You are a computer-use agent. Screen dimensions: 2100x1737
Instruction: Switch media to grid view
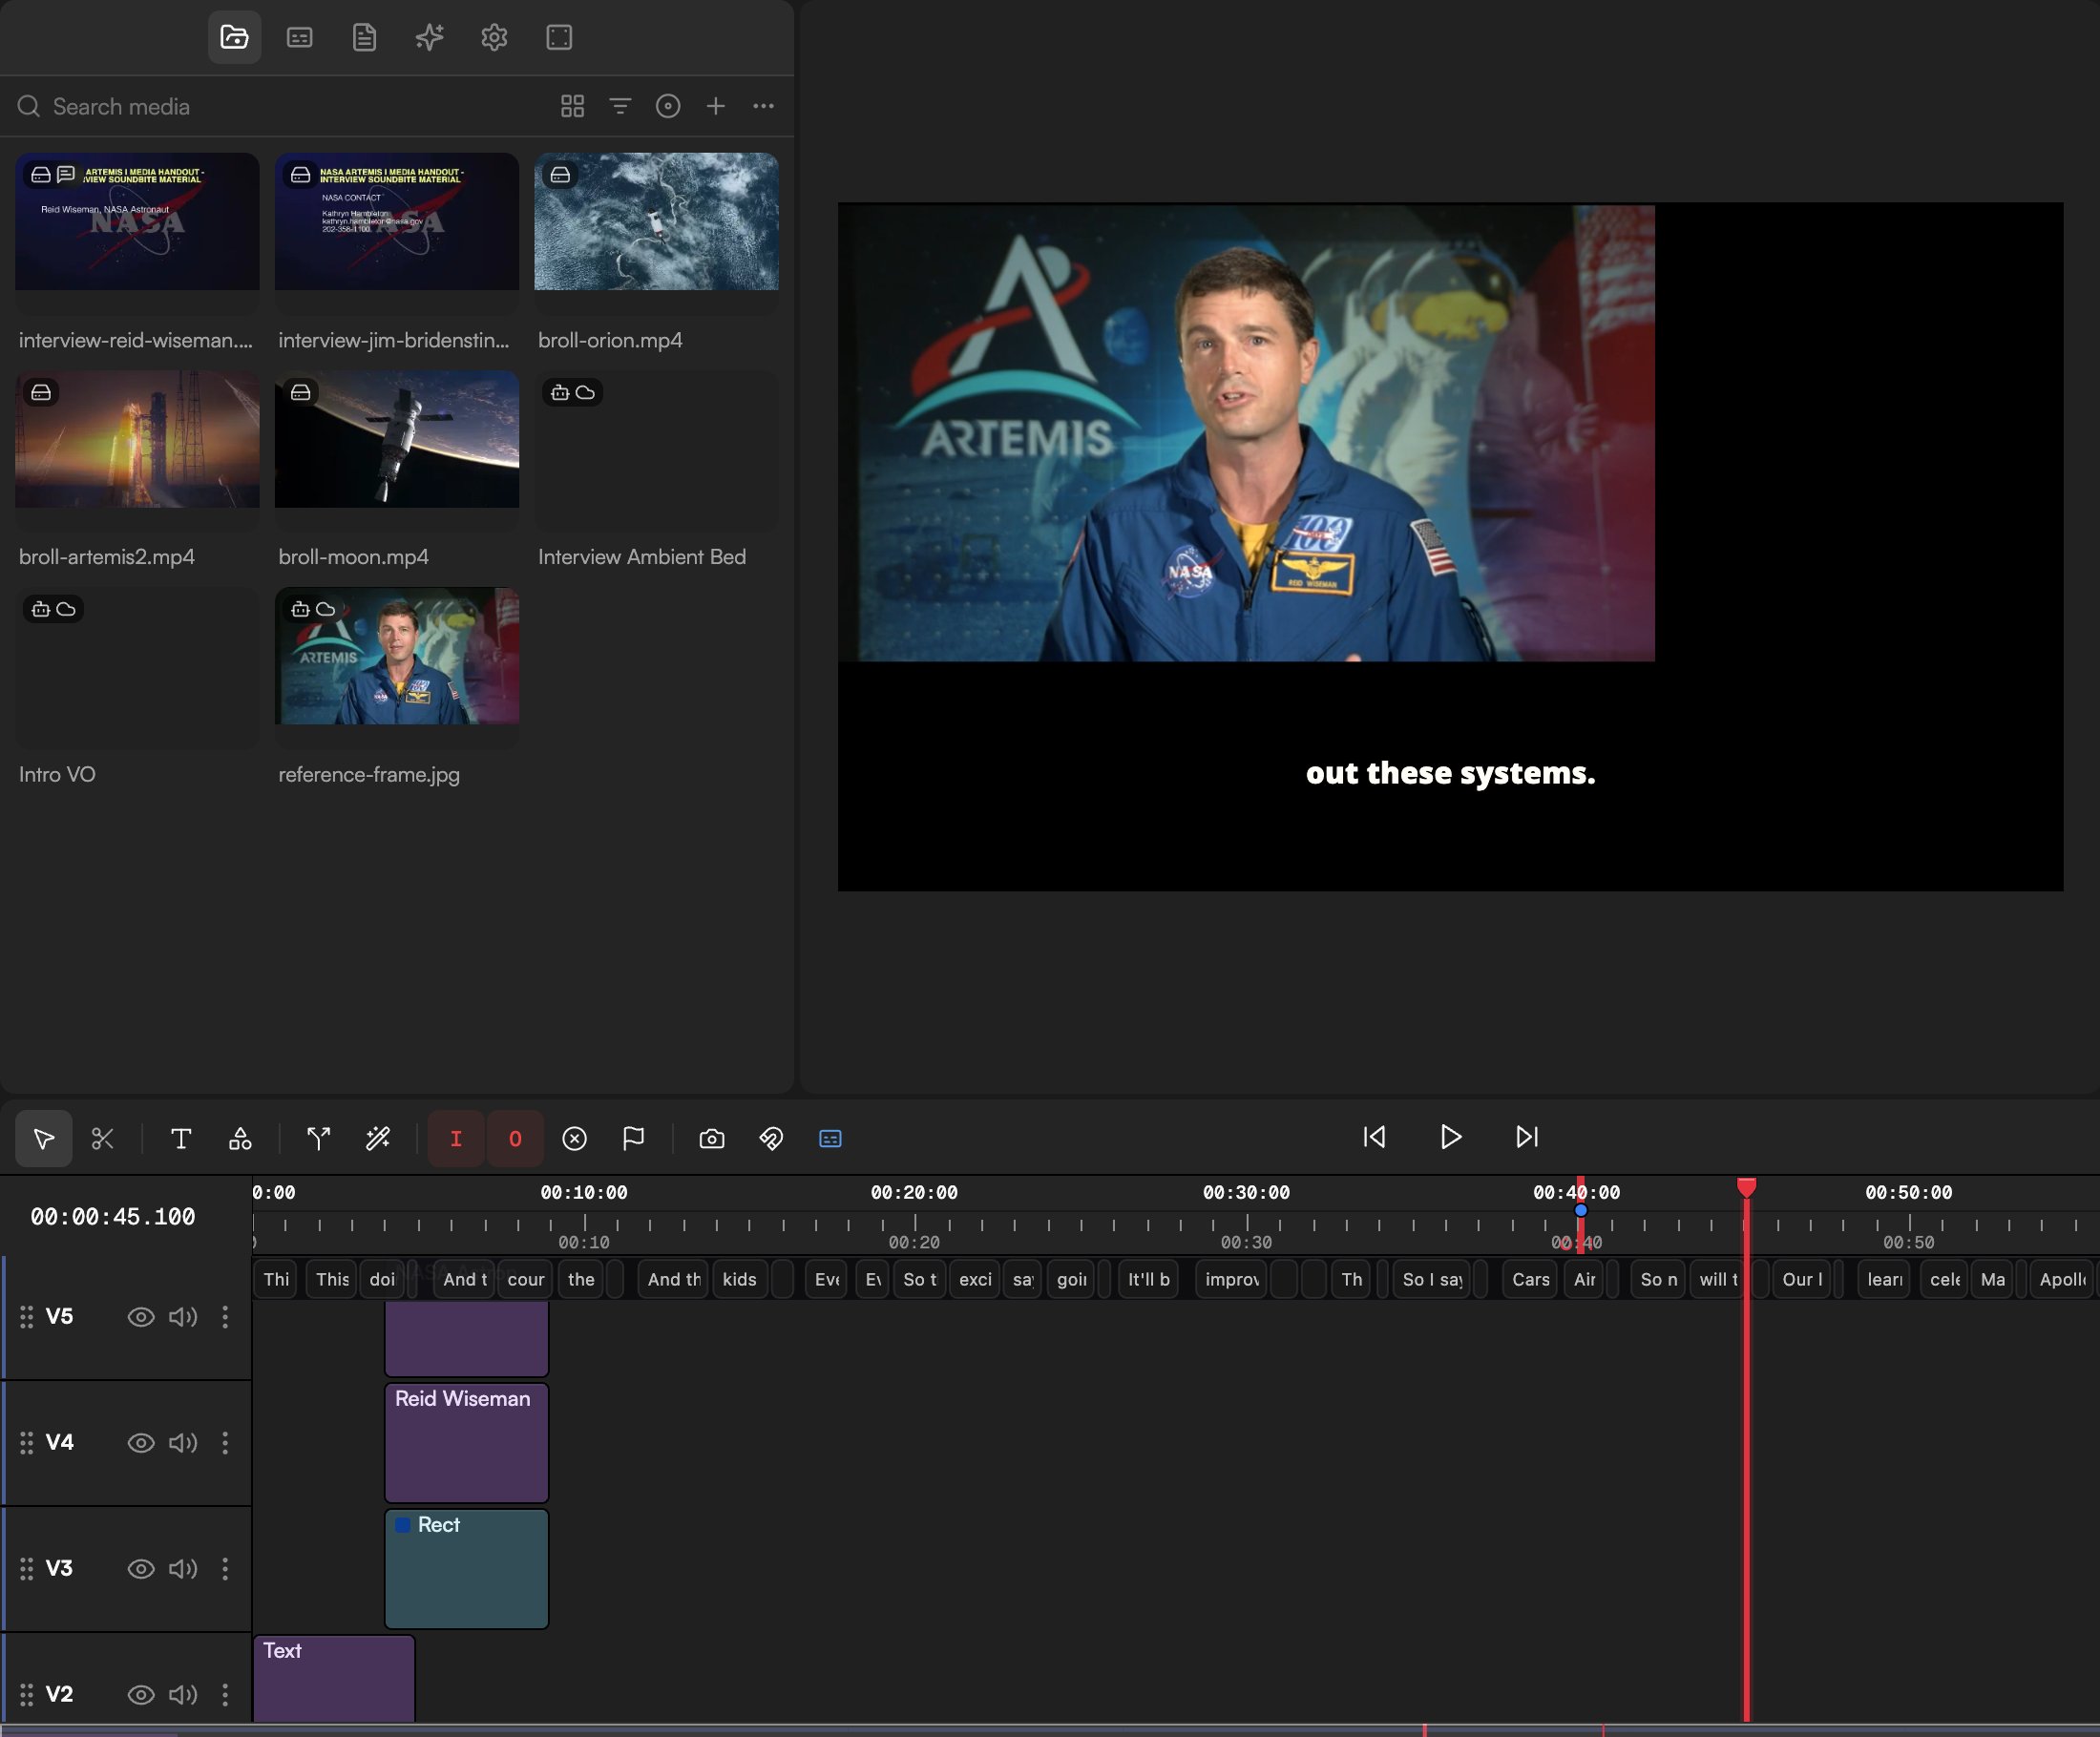572,106
